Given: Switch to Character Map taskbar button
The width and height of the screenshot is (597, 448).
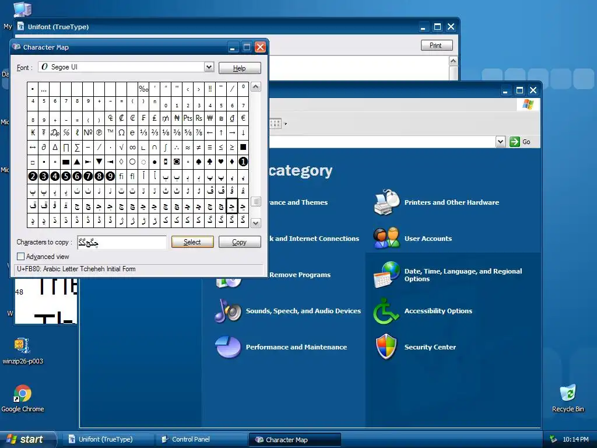Looking at the screenshot, I should click(294, 440).
